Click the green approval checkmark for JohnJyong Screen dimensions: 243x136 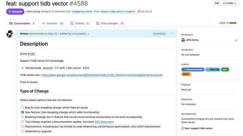(x=236, y=40)
